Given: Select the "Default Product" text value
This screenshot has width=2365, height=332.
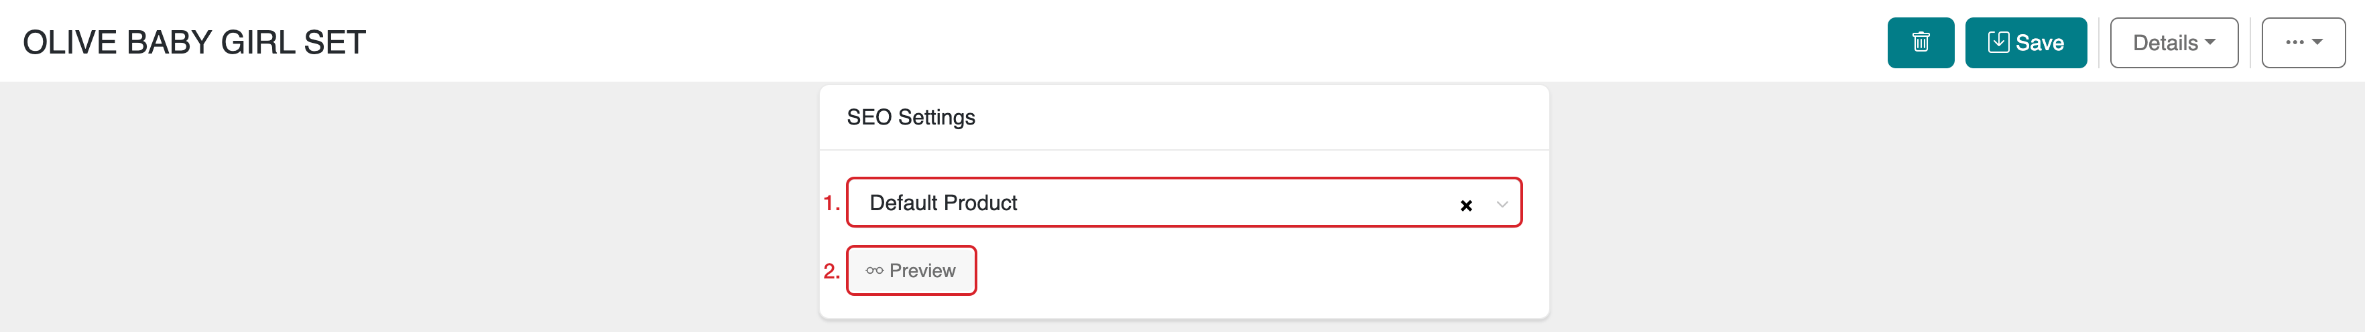Looking at the screenshot, I should coord(943,203).
